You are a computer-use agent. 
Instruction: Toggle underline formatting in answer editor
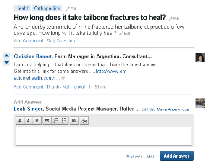point(37,120)
